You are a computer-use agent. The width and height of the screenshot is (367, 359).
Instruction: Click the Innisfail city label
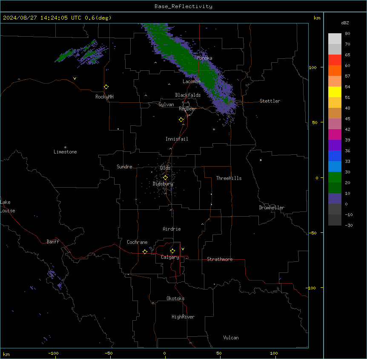tap(177, 139)
